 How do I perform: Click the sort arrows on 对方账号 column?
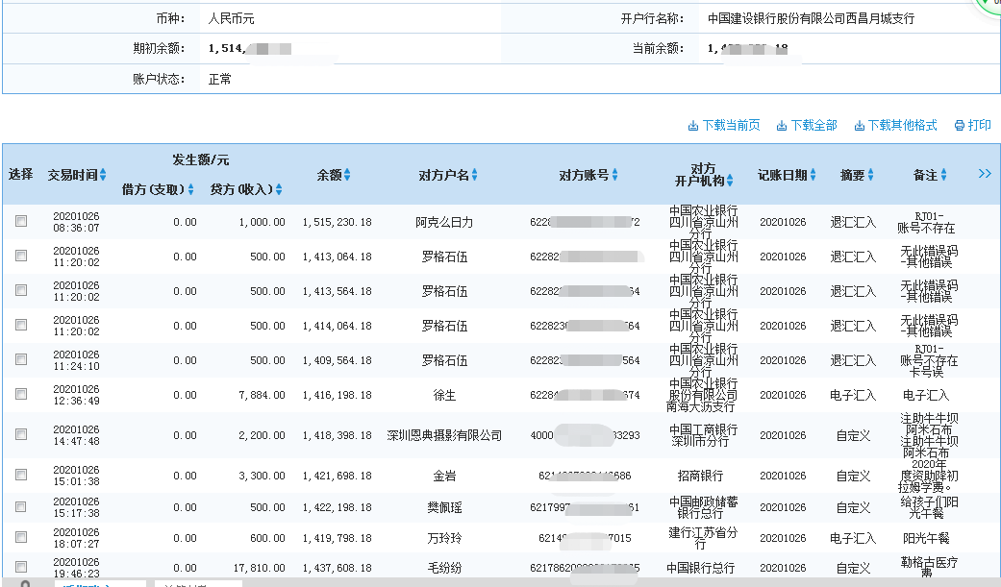coord(615,174)
